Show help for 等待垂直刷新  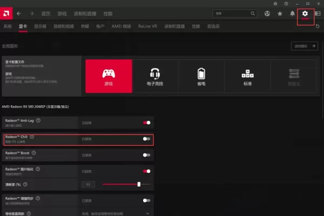tap(29, 213)
